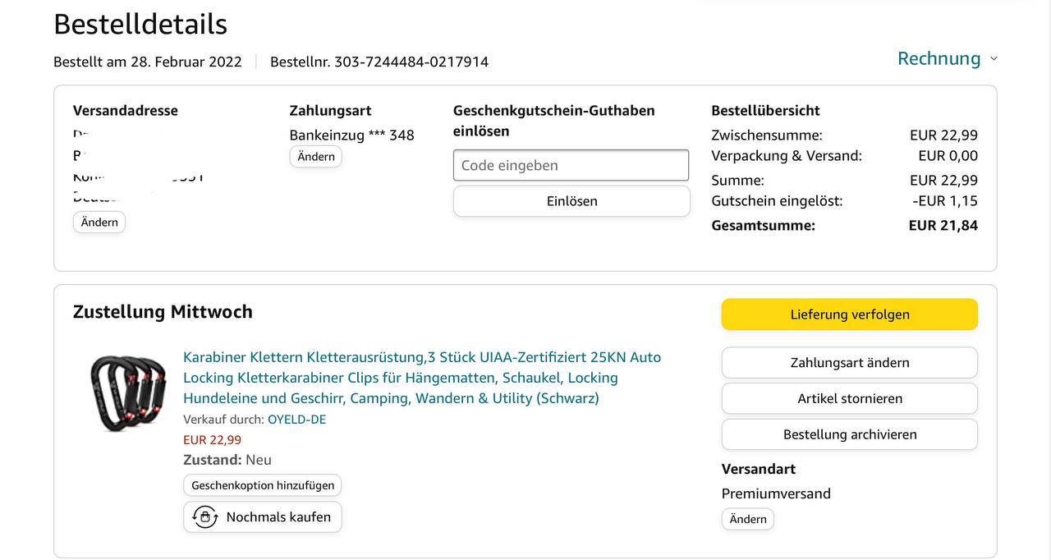Focus the Code eingeben voucher field
The image size is (1051, 560).
[x=571, y=165]
